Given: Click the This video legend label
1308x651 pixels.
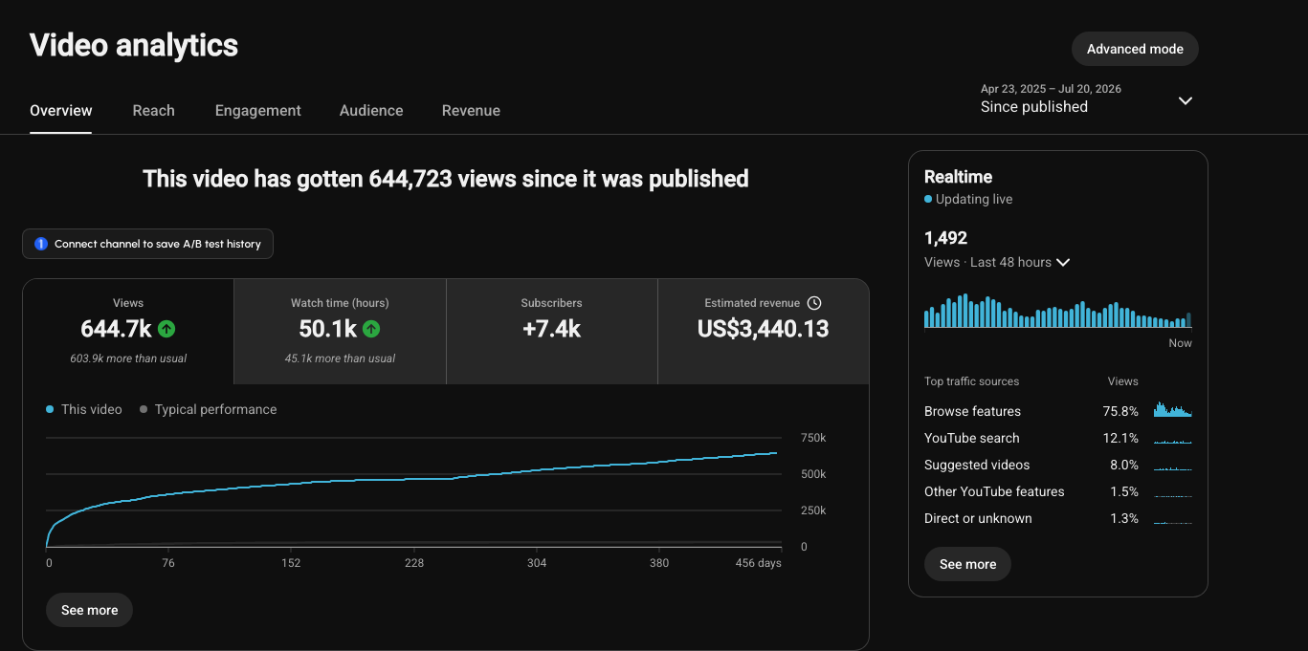Looking at the screenshot, I should tap(92, 409).
